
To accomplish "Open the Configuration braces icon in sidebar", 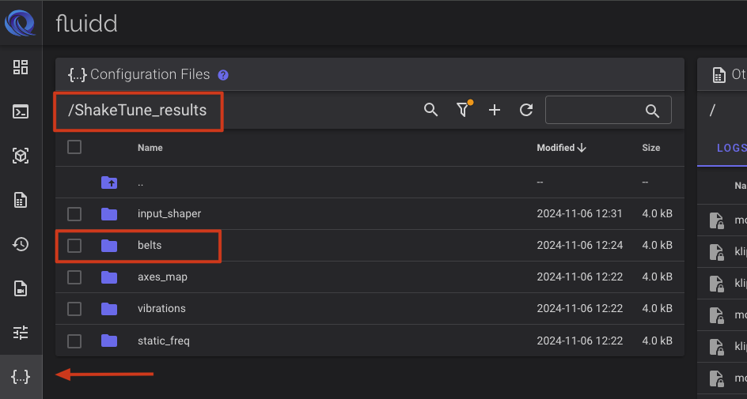I will 21,377.
